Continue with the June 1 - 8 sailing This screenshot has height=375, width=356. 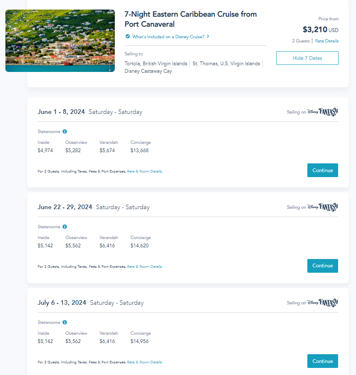tap(322, 170)
